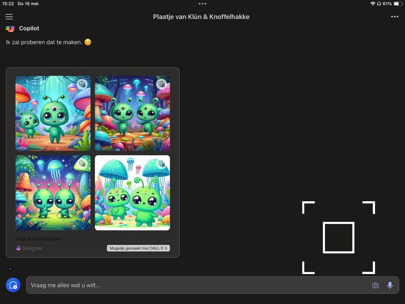405x304 pixels.
Task: Tap the headphones status icon
Action: (379, 3)
